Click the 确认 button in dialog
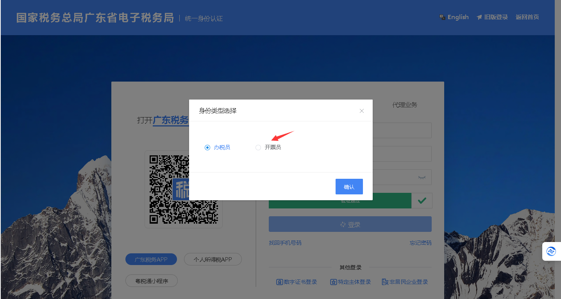The height and width of the screenshot is (299, 561). pyautogui.click(x=349, y=187)
